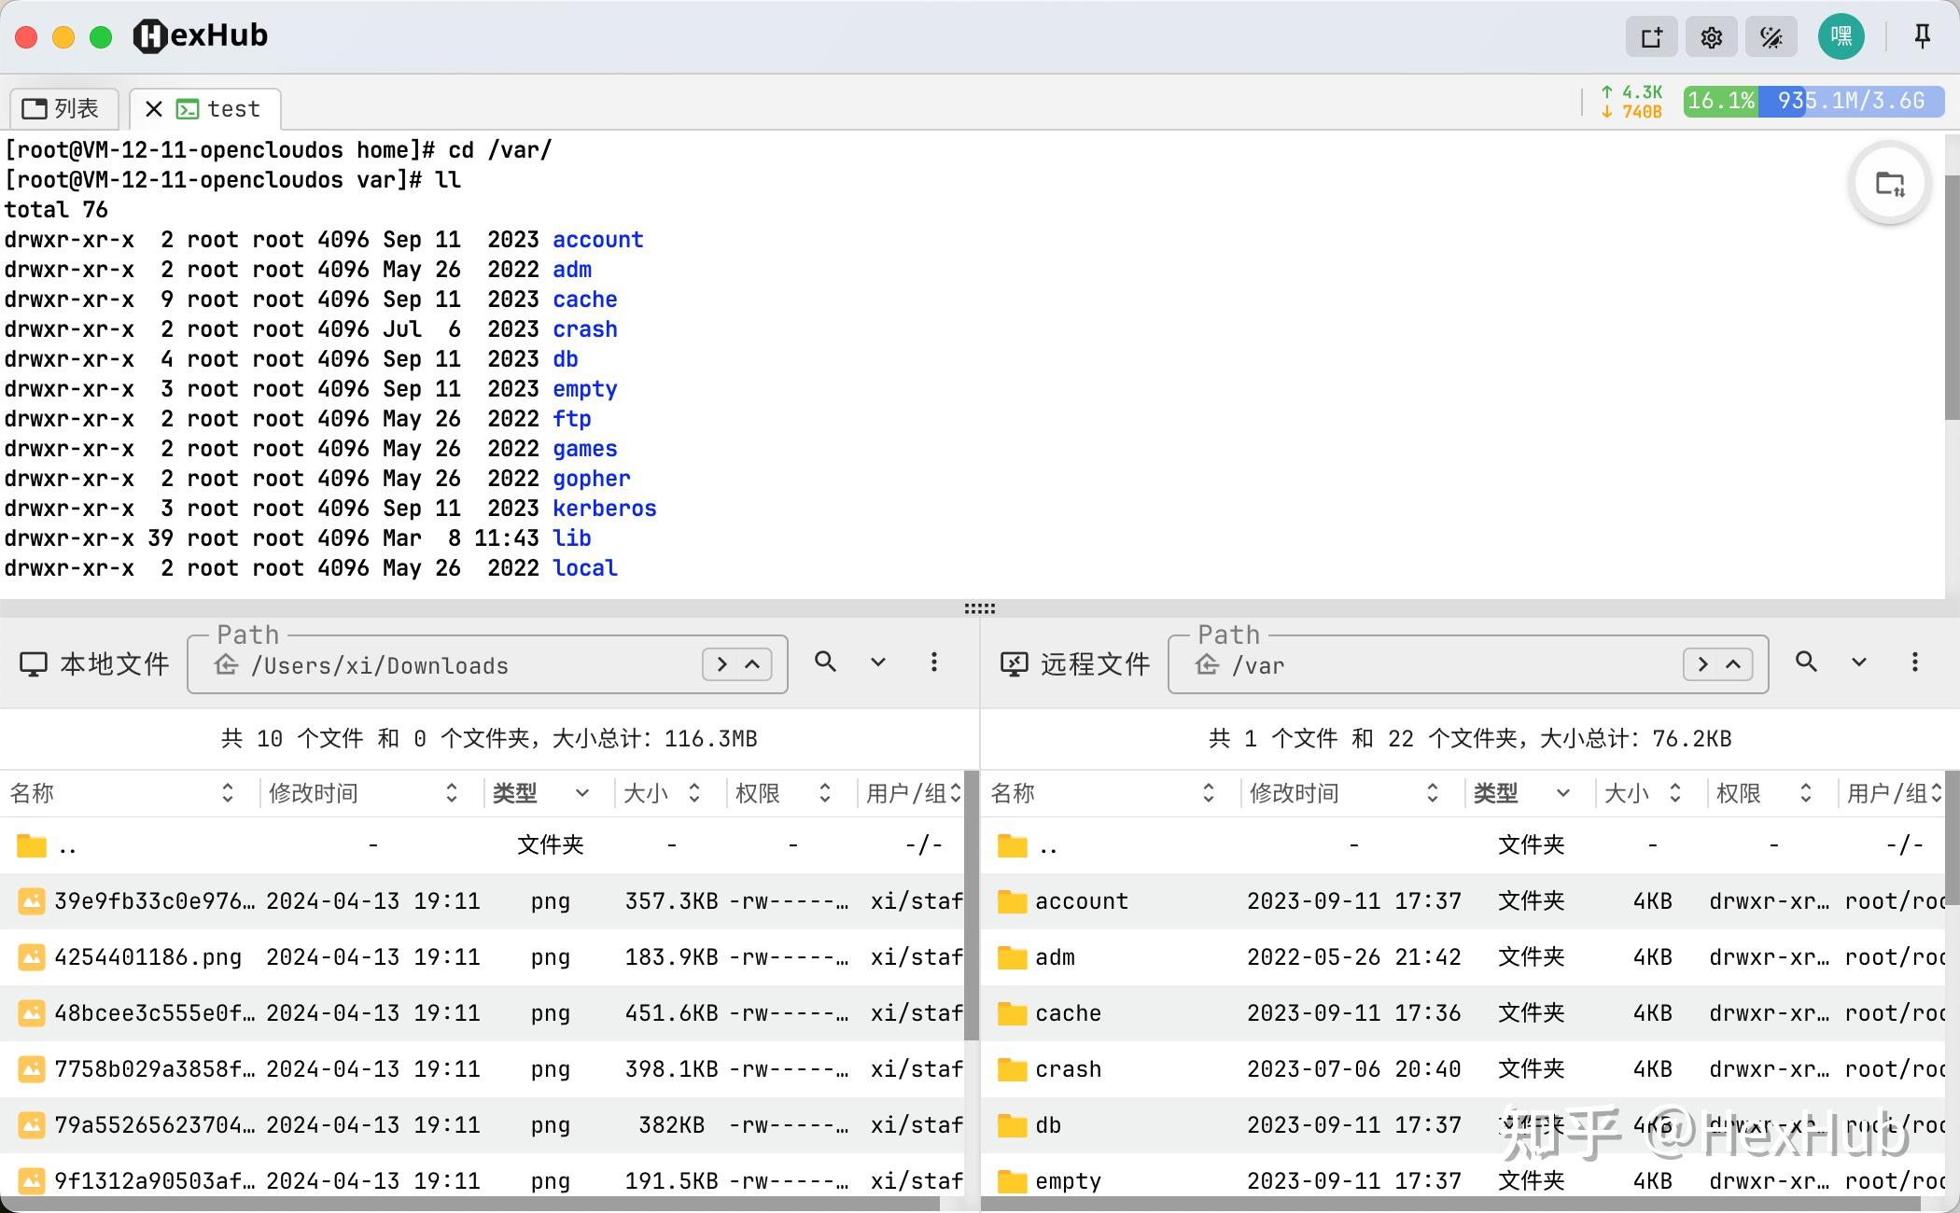Click the pin window icon
The image size is (1960, 1213).
[x=1922, y=36]
